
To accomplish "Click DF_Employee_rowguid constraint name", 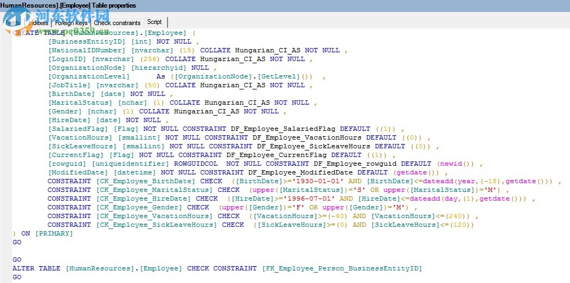I will 355,164.
